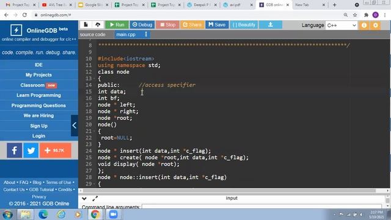Screen dimensions: 391x220
Task: Click the new file icon in toolbar
Action: pos(86,24)
